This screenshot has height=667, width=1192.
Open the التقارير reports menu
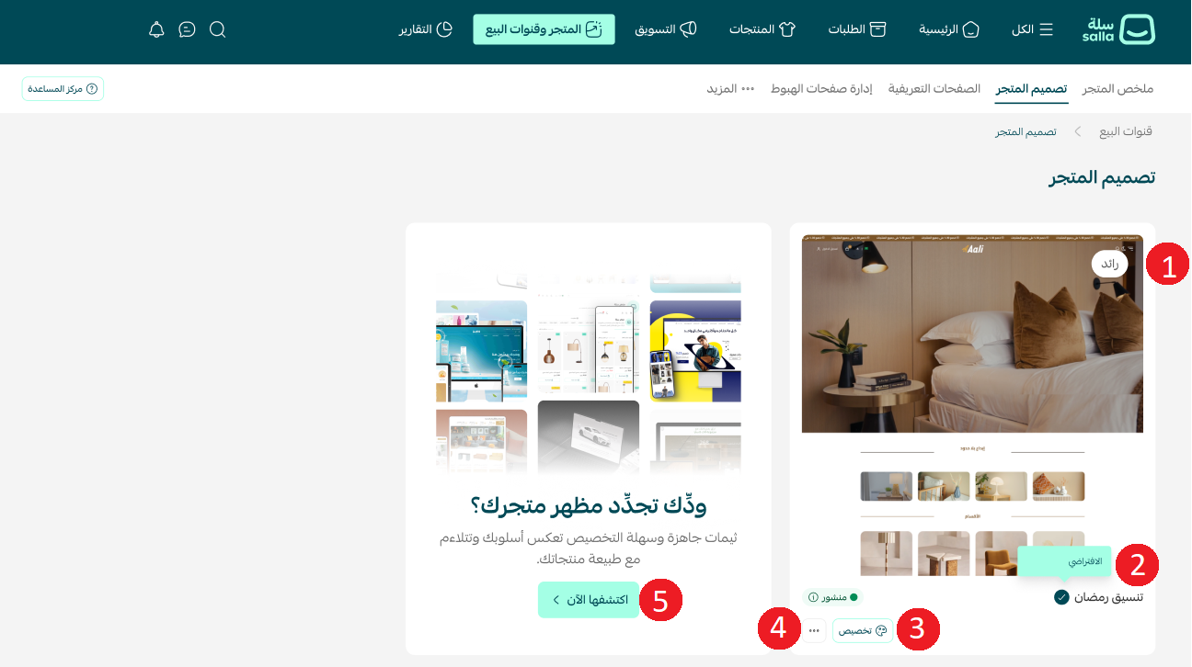(426, 29)
